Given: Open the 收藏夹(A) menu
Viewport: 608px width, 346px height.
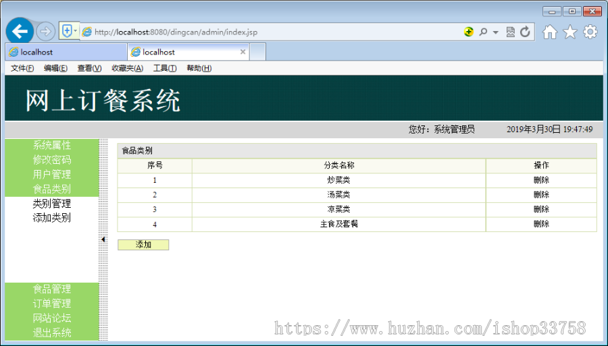Looking at the screenshot, I should click(127, 68).
